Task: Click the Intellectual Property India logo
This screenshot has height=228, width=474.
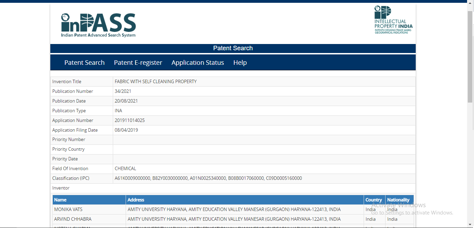Action: click(x=393, y=20)
